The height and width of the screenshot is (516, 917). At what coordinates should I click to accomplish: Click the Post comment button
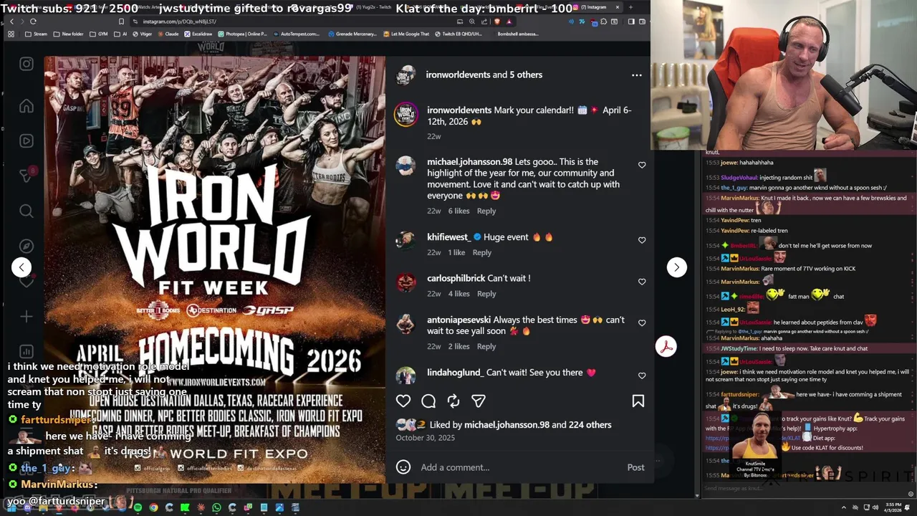tap(635, 467)
